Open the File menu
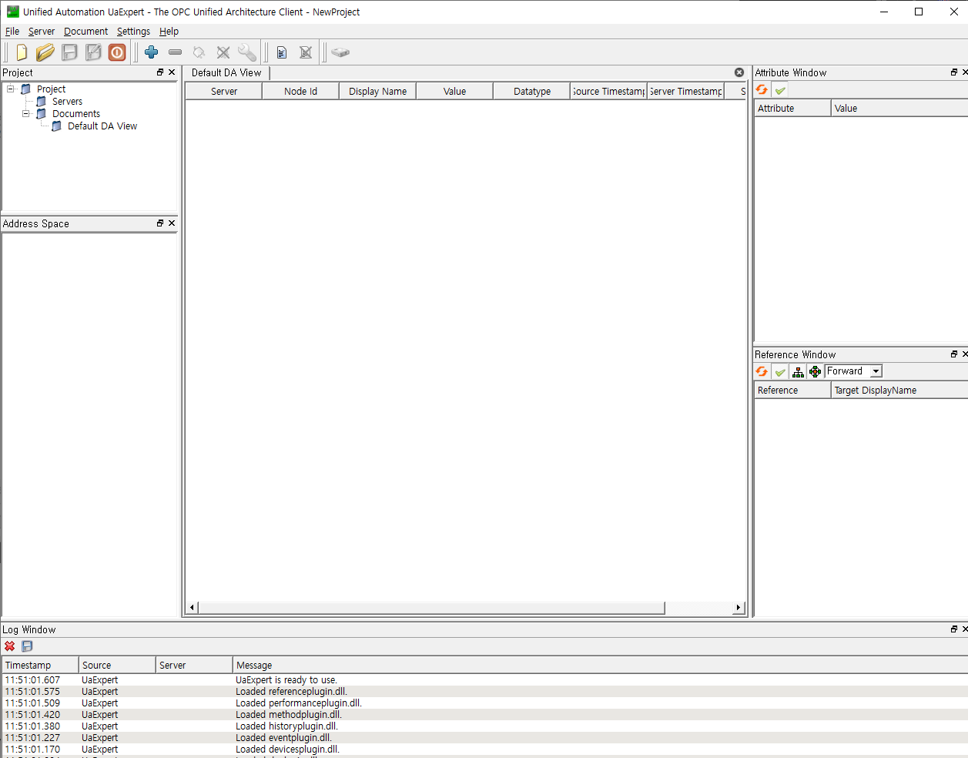The height and width of the screenshot is (758, 968). 12,32
